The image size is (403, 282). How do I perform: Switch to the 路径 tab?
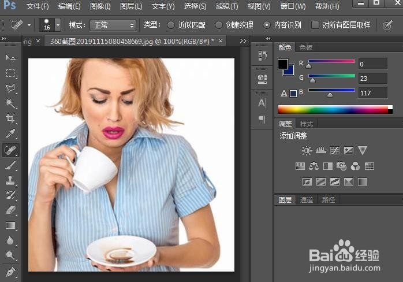click(x=329, y=200)
